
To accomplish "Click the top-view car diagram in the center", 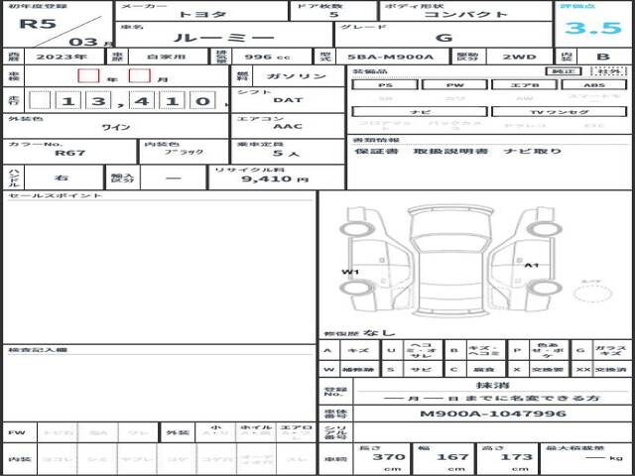I will coord(443,258).
